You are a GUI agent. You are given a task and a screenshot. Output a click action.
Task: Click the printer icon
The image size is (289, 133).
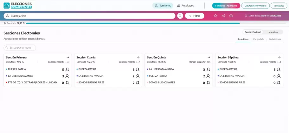click(x=231, y=16)
